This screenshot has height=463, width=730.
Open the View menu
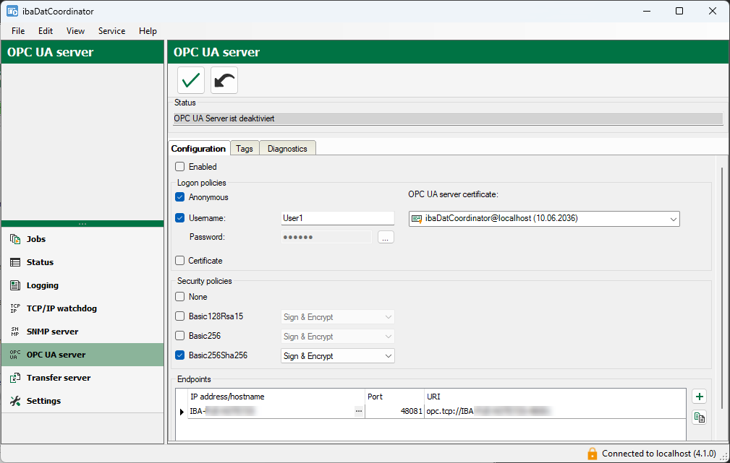(x=75, y=30)
